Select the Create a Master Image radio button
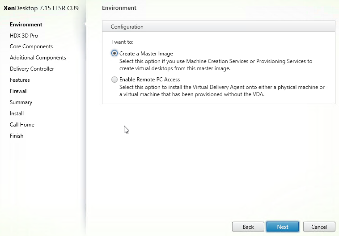 114,53
